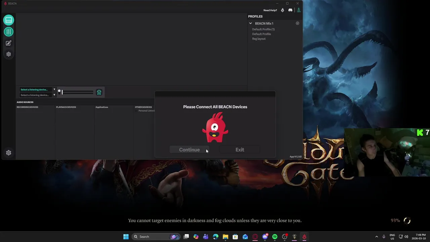Open the bottom-left settings gear icon

click(9, 153)
